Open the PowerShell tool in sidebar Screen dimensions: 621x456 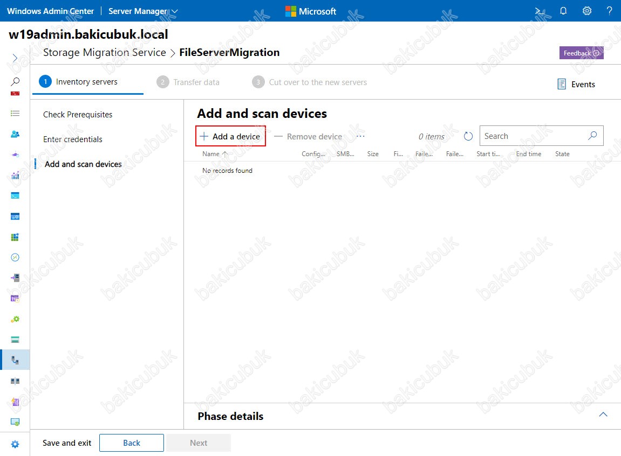click(15, 195)
